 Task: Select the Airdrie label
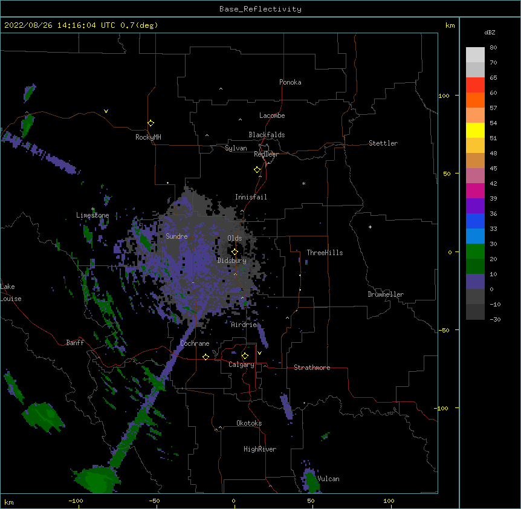coord(244,325)
